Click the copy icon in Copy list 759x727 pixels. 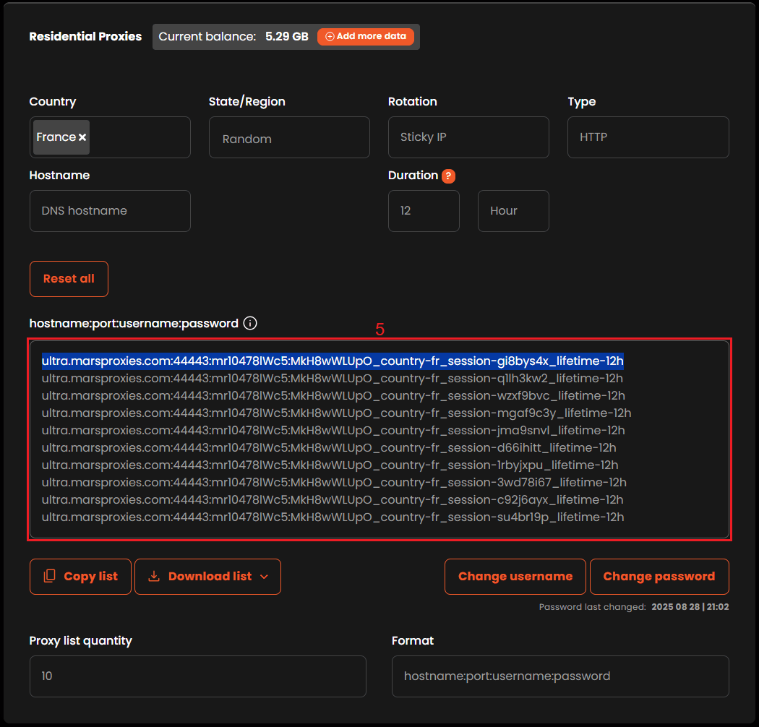[x=49, y=576]
